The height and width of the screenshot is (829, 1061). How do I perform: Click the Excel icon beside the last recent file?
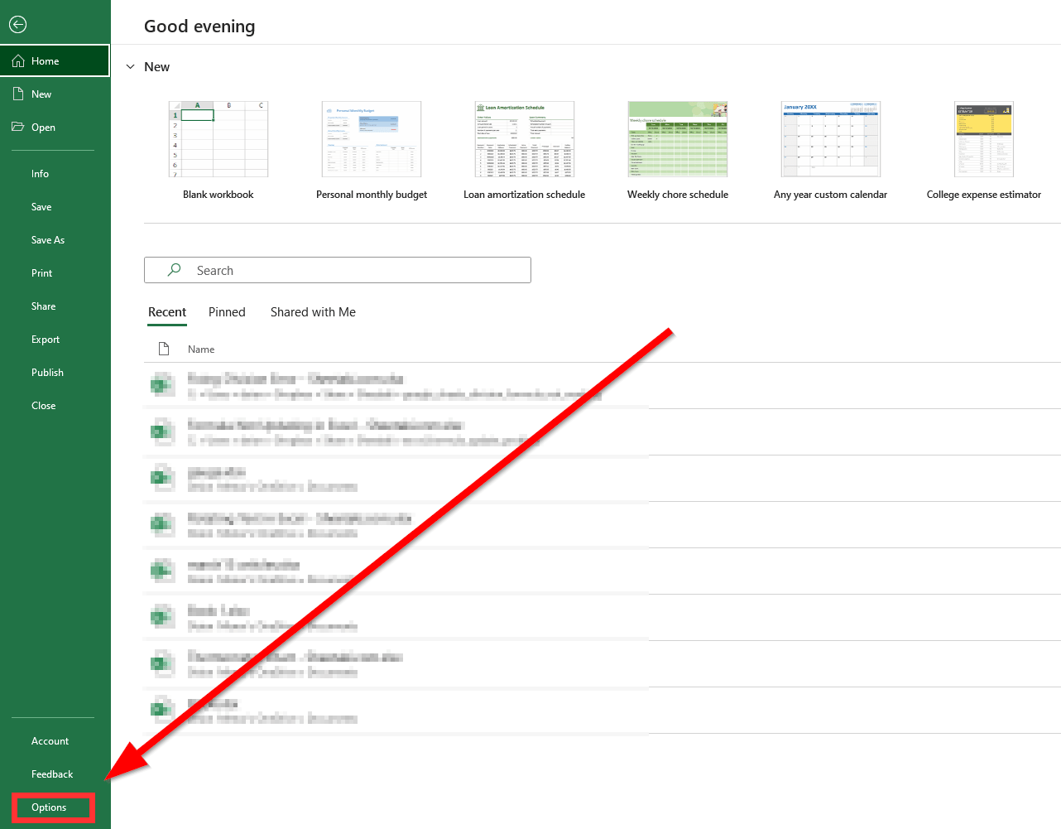click(x=162, y=710)
